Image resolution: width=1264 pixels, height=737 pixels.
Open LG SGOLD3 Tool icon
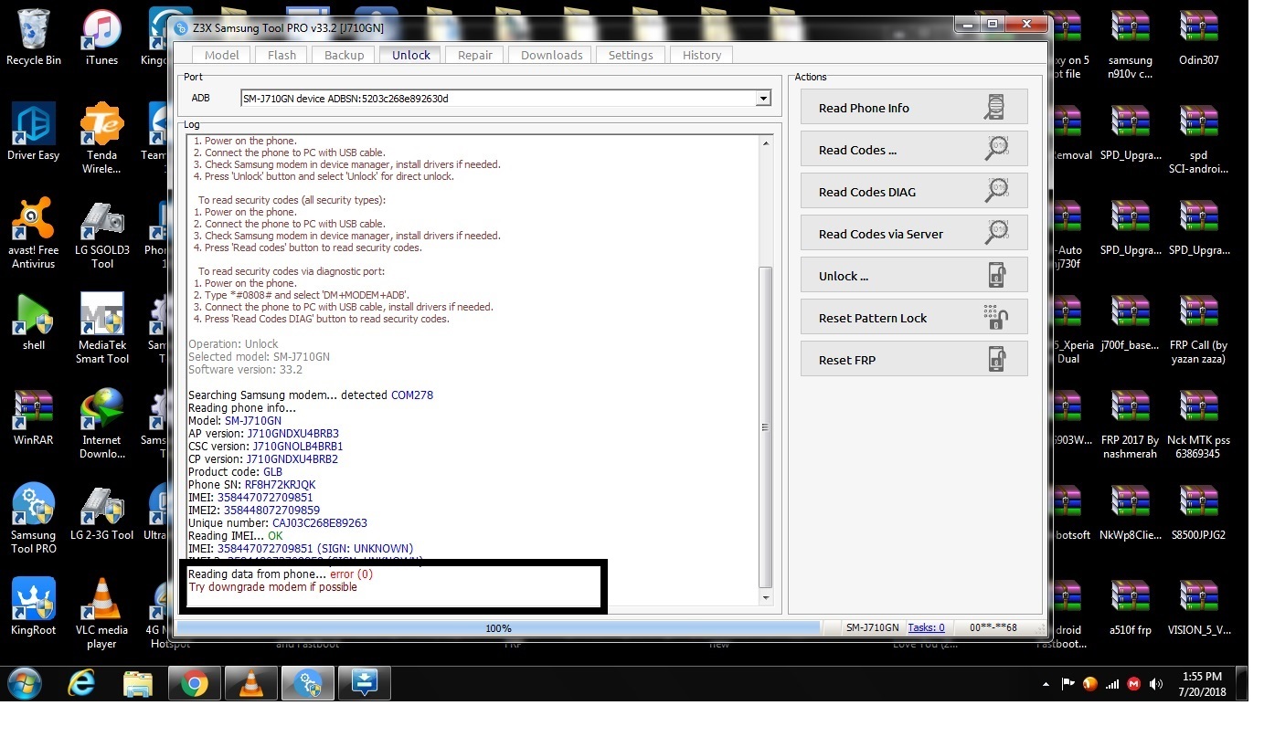pyautogui.click(x=101, y=234)
